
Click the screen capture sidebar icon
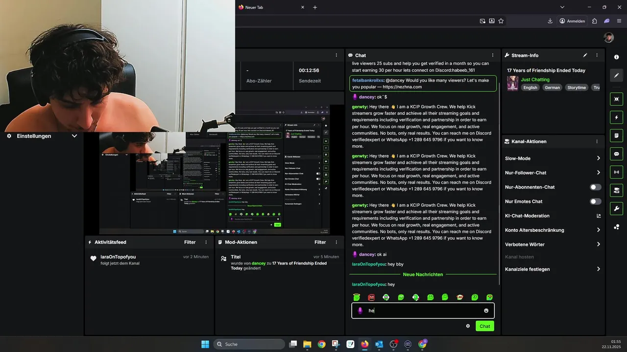[x=616, y=99]
